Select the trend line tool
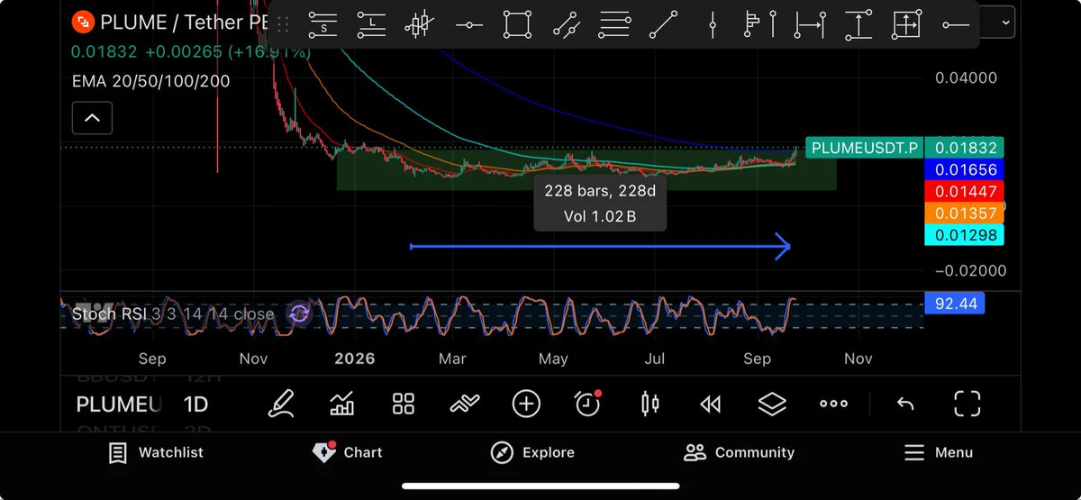 [x=664, y=25]
